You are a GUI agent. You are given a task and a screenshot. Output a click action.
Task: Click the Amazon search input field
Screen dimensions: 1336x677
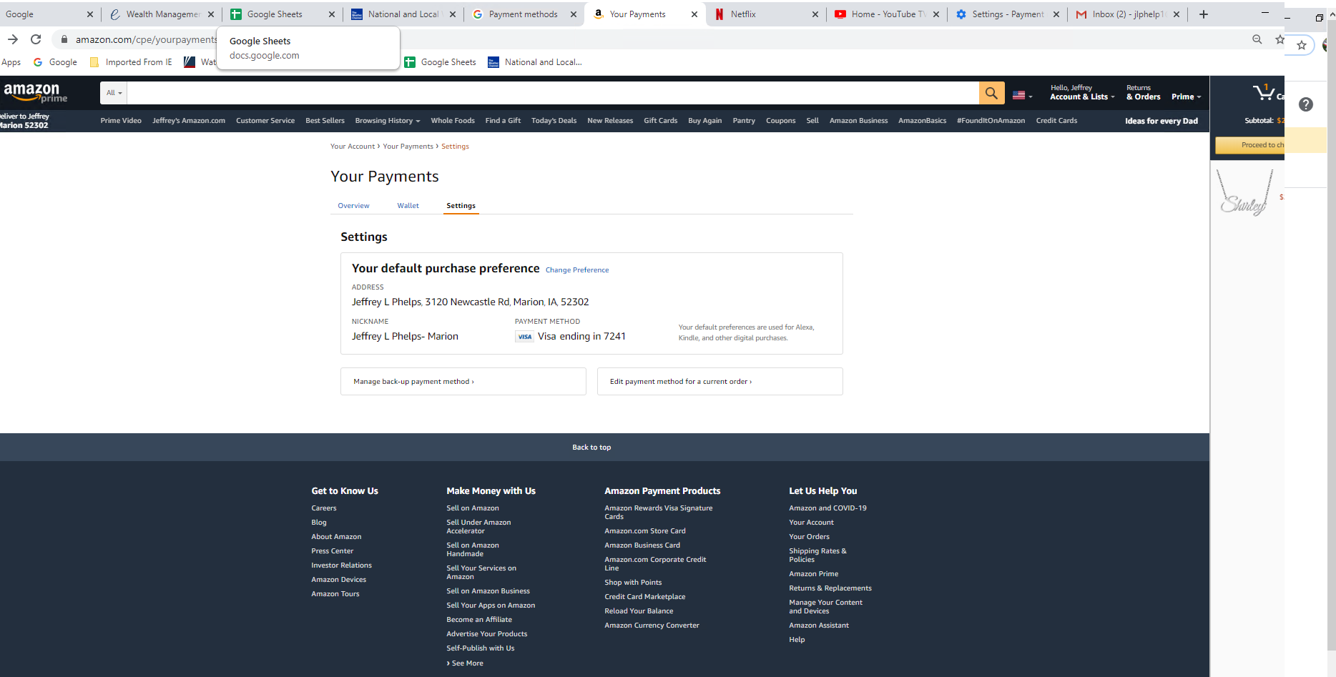click(553, 93)
